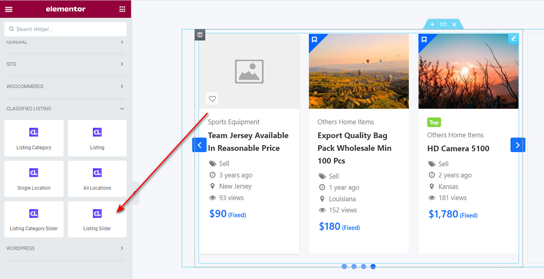Open Export Quality Bag Pack listing title
The height and width of the screenshot is (279, 544).
355,148
